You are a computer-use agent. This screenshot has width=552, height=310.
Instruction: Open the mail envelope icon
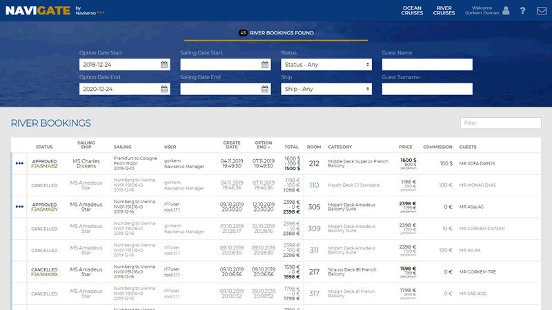click(x=542, y=11)
